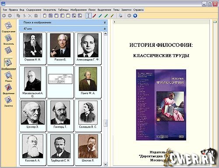The width and height of the screenshot is (219, 168).
Task: Click the print toolbar icon
Action: tap(120, 16)
